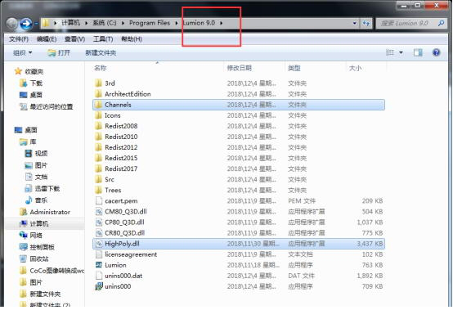This screenshot has width=453, height=319.
Task: Click the HighPoly.dll file icon
Action: [x=99, y=244]
